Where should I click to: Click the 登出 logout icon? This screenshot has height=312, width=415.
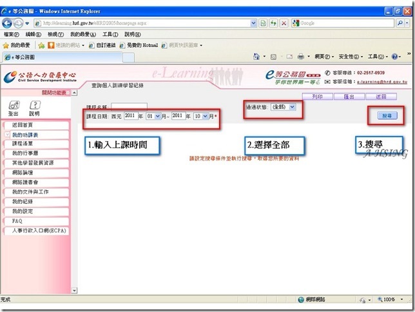click(x=14, y=108)
